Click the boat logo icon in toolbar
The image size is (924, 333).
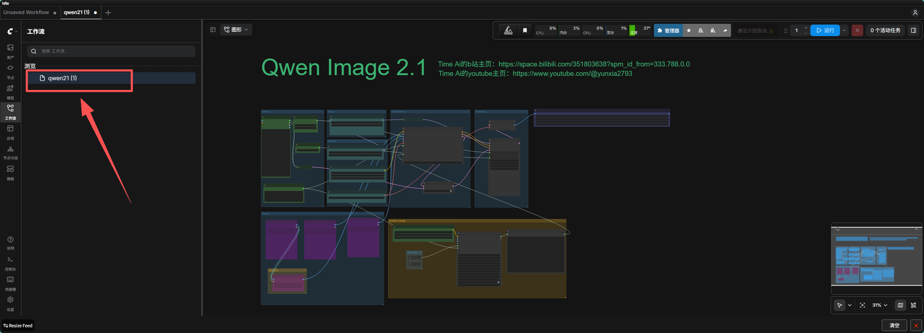pos(508,30)
